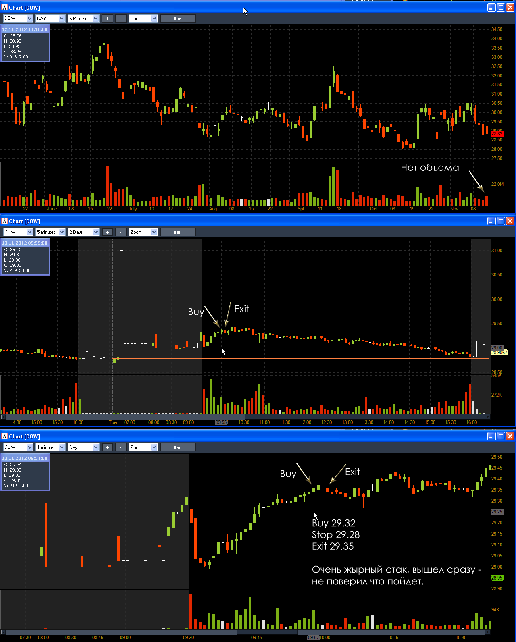Close the 5 minutes DOW chart window
The width and height of the screenshot is (516, 642).
coord(510,221)
